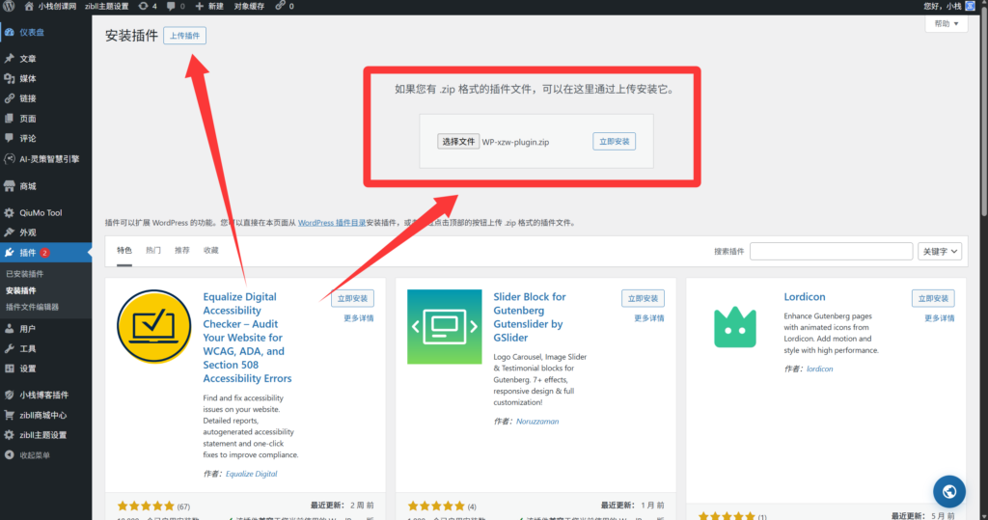This screenshot has width=988, height=520.
Task: Click 对象缓存 in the admin bar
Action: tap(249, 6)
